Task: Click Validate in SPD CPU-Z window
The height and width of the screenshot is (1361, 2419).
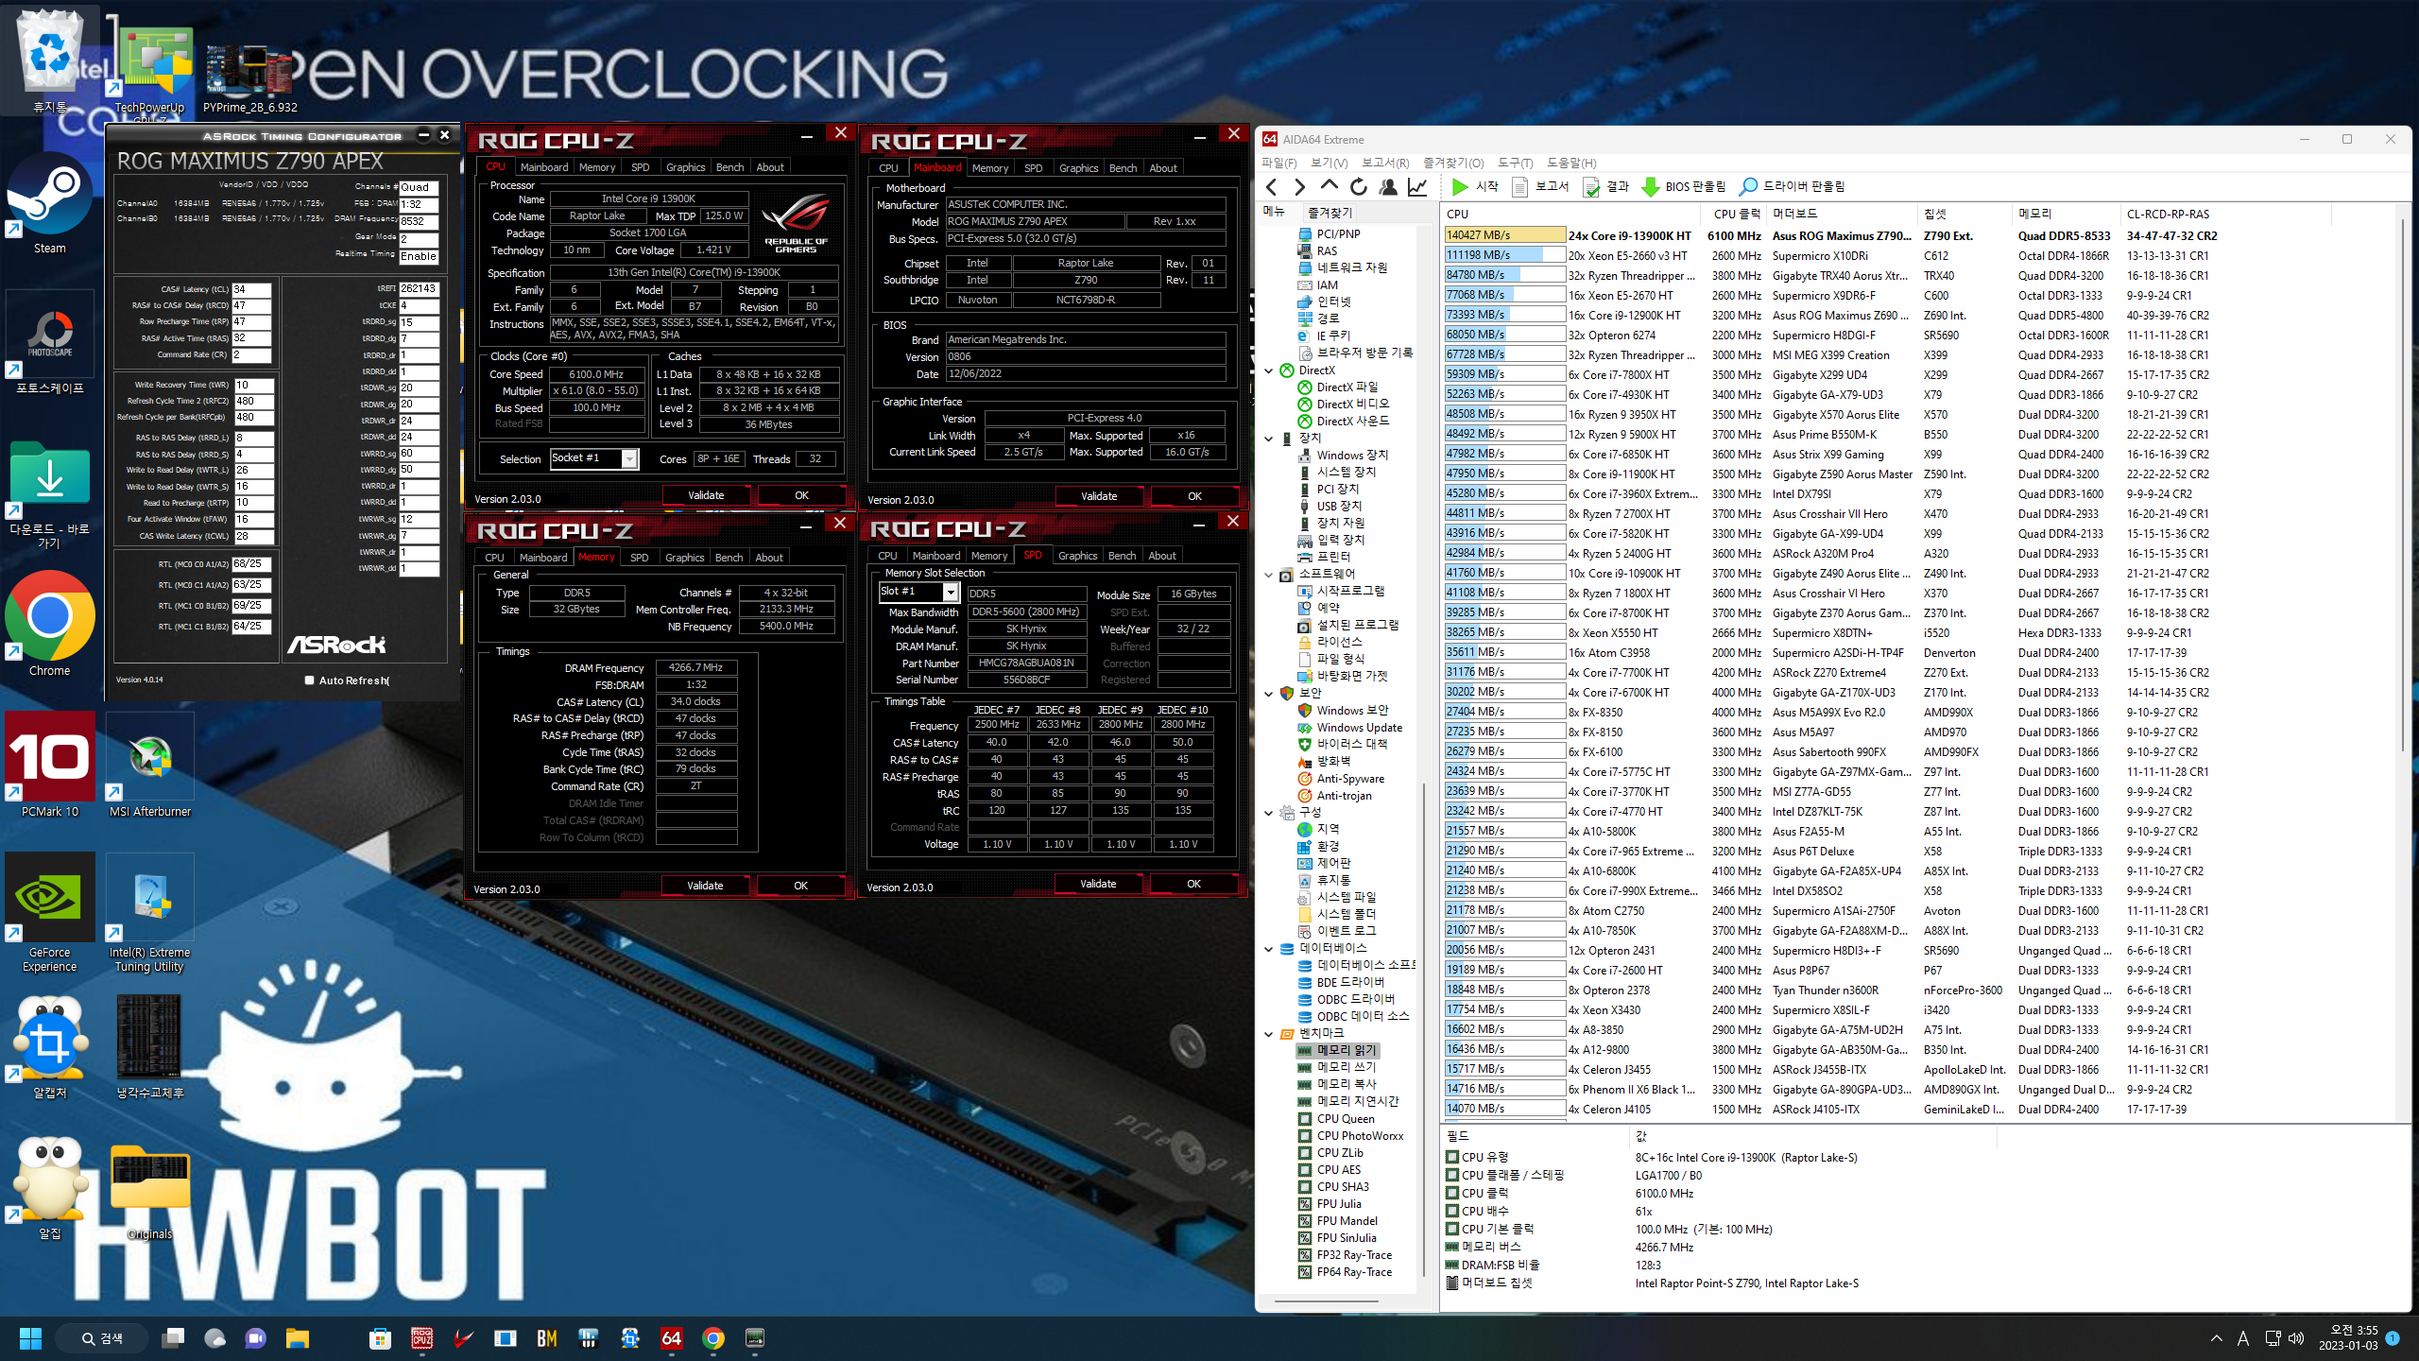Action: click(x=1098, y=884)
